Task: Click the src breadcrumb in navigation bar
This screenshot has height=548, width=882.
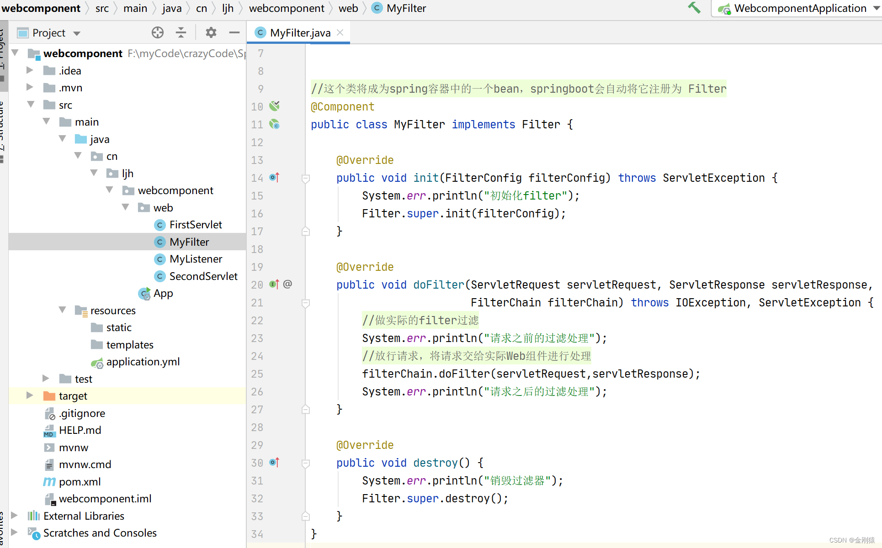Action: (102, 8)
